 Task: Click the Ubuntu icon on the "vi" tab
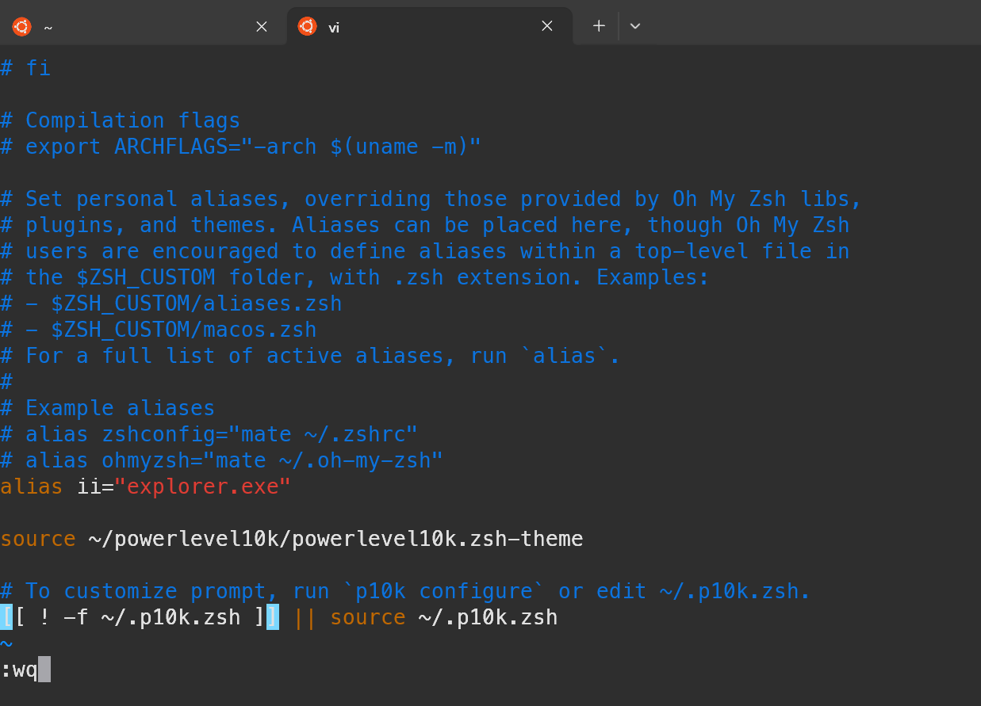click(x=307, y=26)
